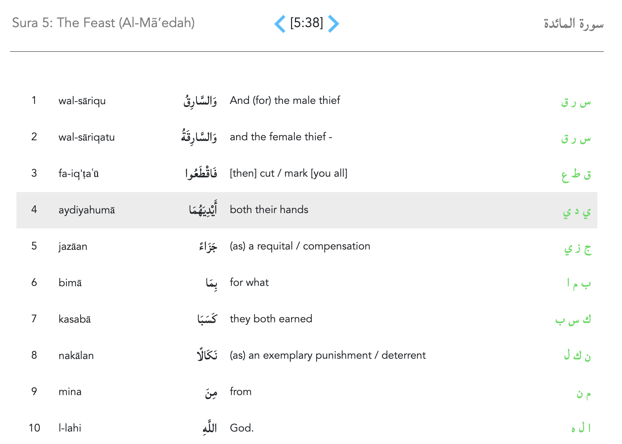
Task: Open root ب م ا for bimā
Action: click(x=578, y=284)
